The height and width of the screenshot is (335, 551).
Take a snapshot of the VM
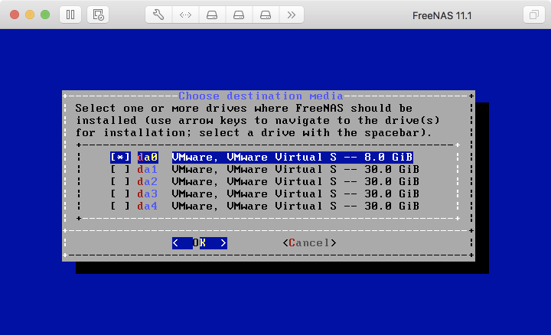tap(97, 15)
